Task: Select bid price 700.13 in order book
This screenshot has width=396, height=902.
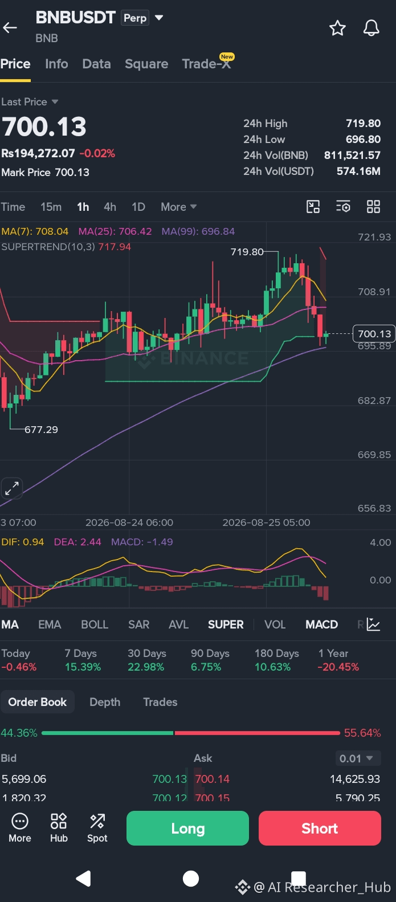Action: [169, 779]
